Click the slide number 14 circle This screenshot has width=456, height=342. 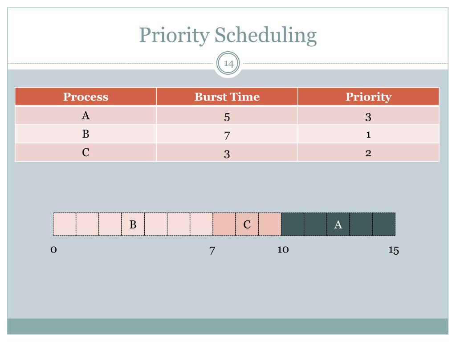(228, 63)
